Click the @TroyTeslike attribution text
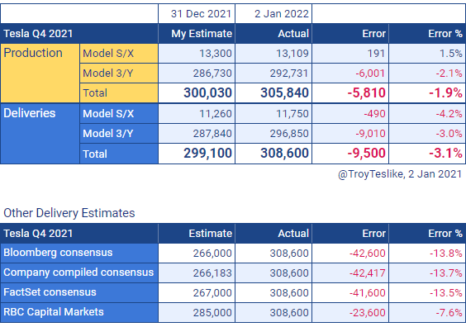The image size is (466, 327). [x=400, y=174]
